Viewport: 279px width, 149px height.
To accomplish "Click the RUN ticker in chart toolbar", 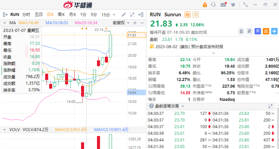I will [15, 14].
